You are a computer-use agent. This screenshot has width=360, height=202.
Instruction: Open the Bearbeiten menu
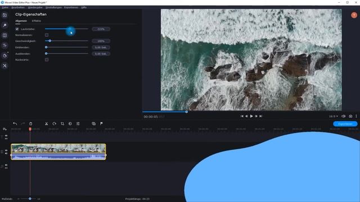(18, 7)
